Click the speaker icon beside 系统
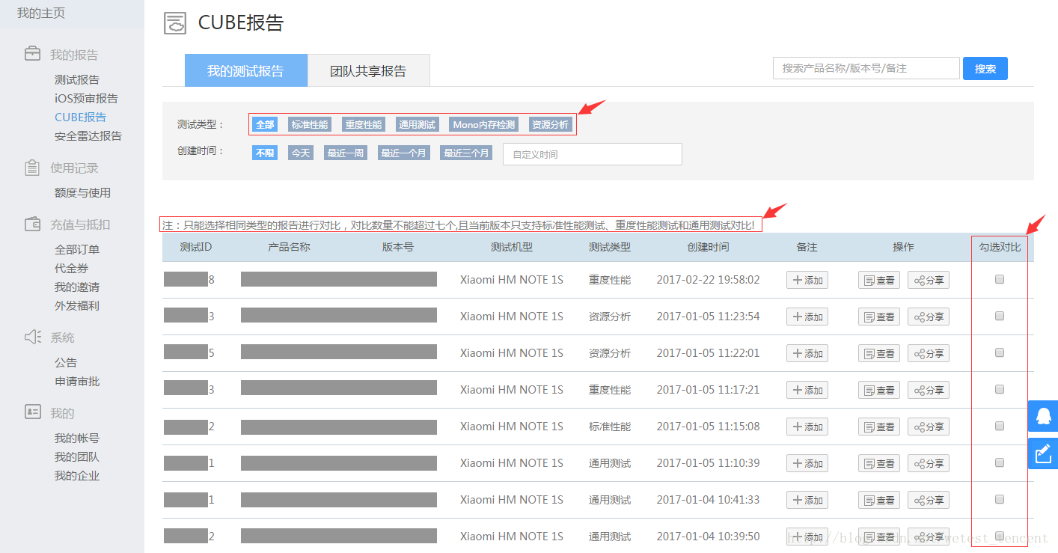This screenshot has width=1058, height=553. click(32, 337)
